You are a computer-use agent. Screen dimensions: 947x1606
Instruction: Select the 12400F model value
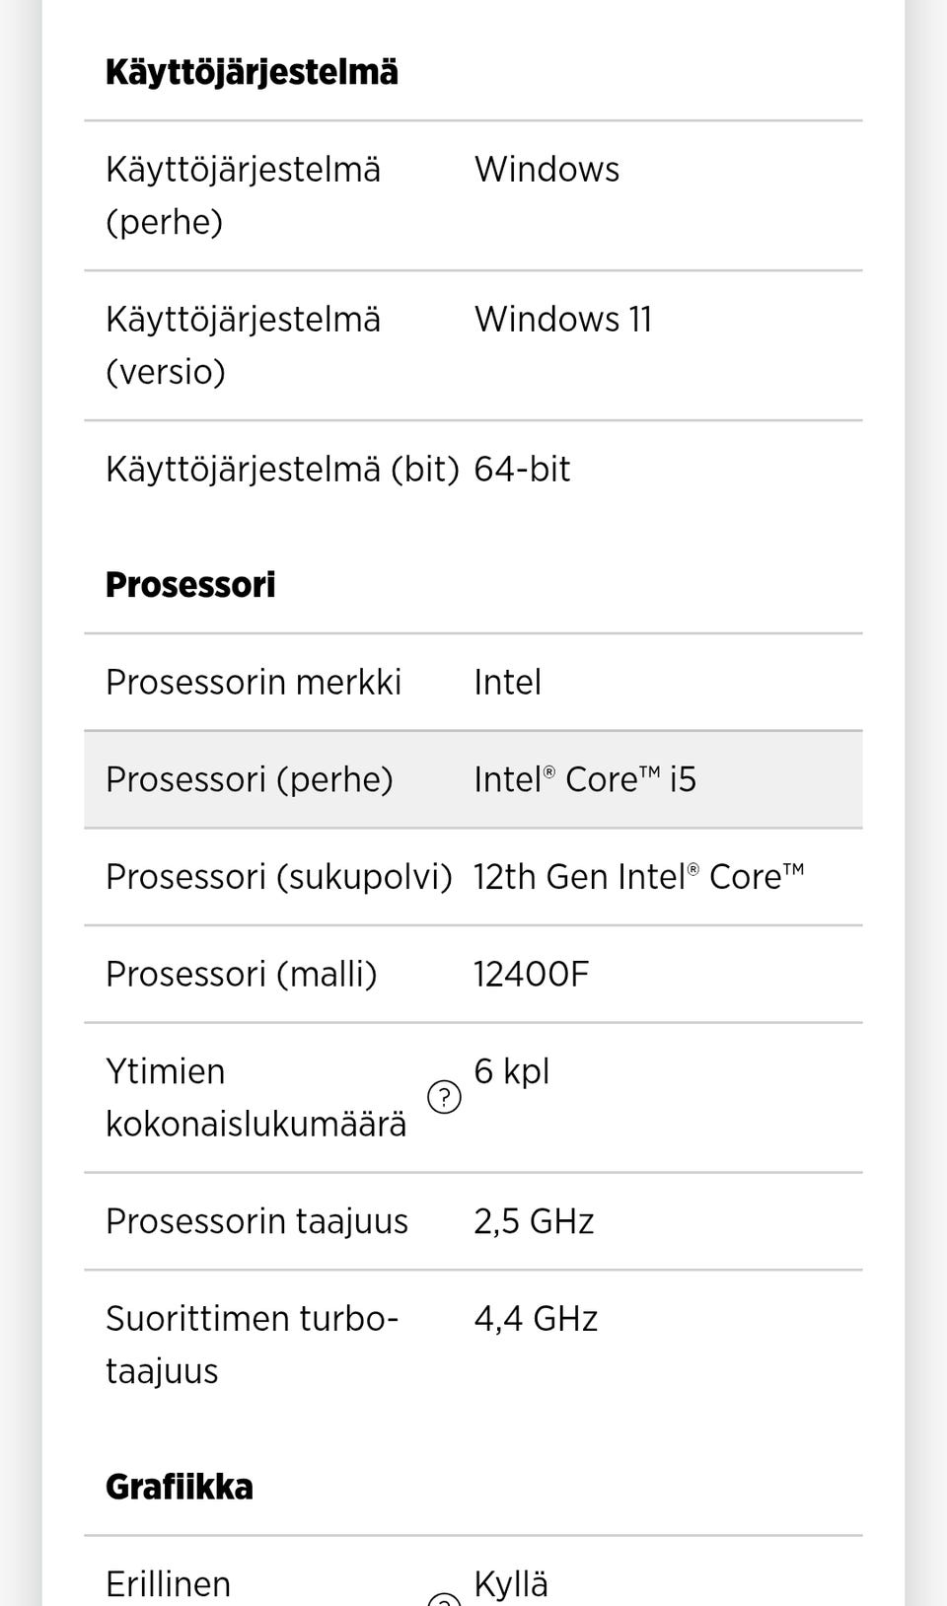[x=531, y=975]
